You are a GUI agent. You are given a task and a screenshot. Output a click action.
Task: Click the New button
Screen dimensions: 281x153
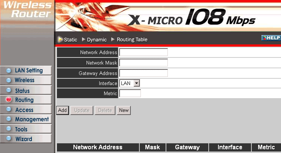[x=124, y=110]
